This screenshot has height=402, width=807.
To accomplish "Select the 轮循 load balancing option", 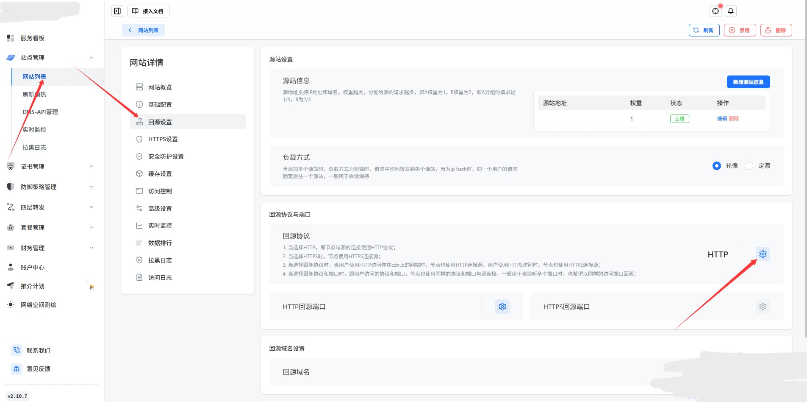I will click(716, 166).
